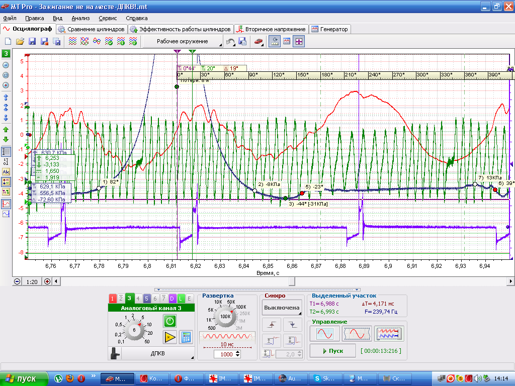Viewport: 515px width, 386px height.
Task: Move the channel up with the green up arrow
Action: point(6,129)
